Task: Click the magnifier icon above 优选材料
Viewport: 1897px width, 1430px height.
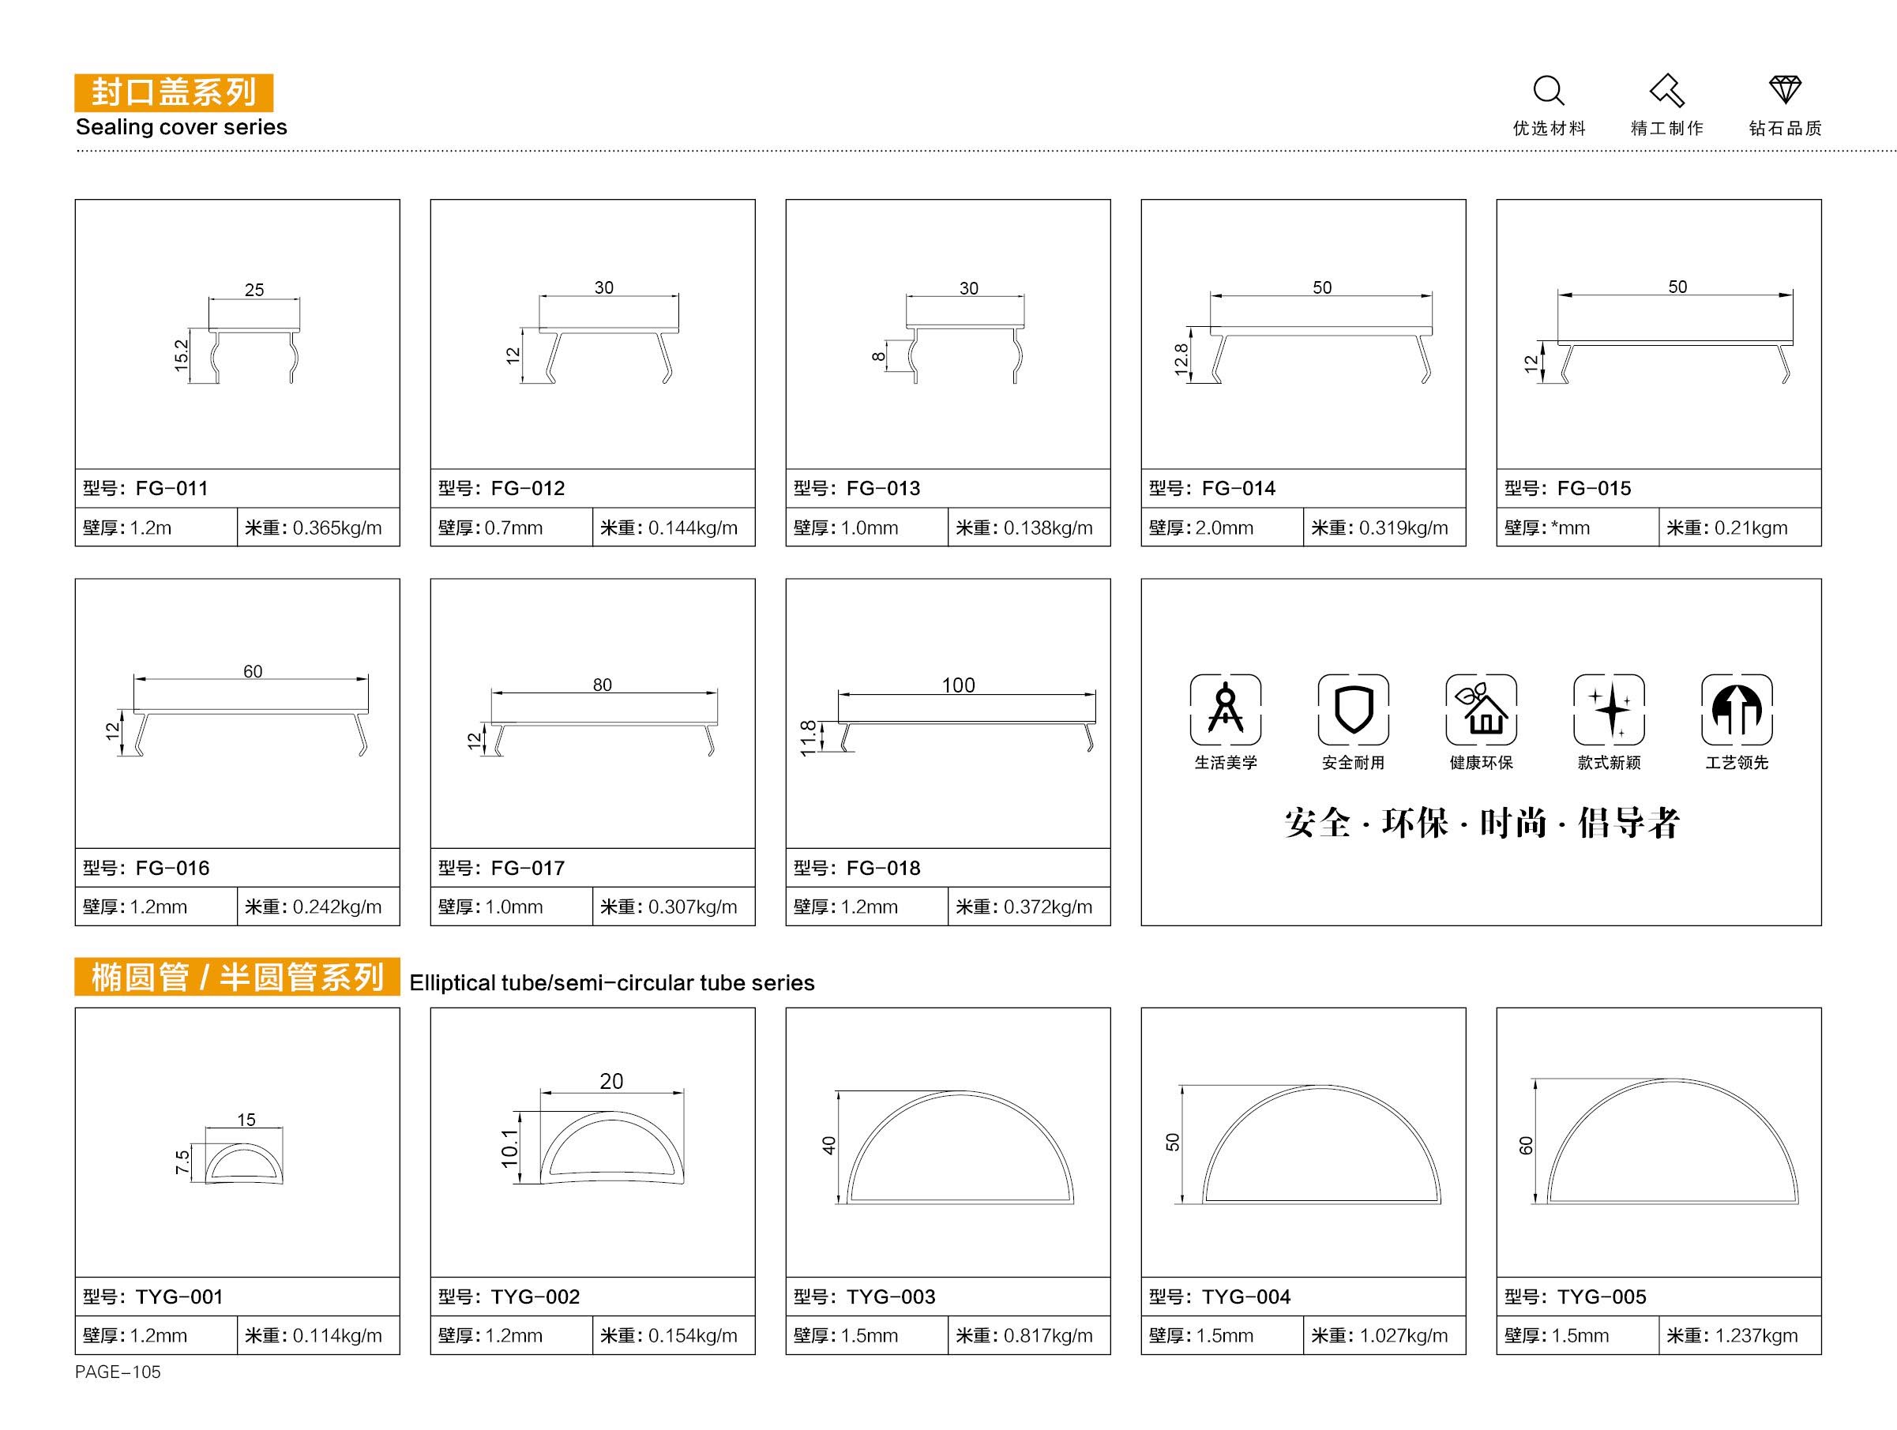Action: point(1548,90)
